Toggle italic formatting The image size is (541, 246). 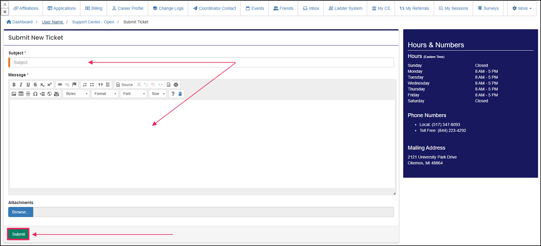21,84
